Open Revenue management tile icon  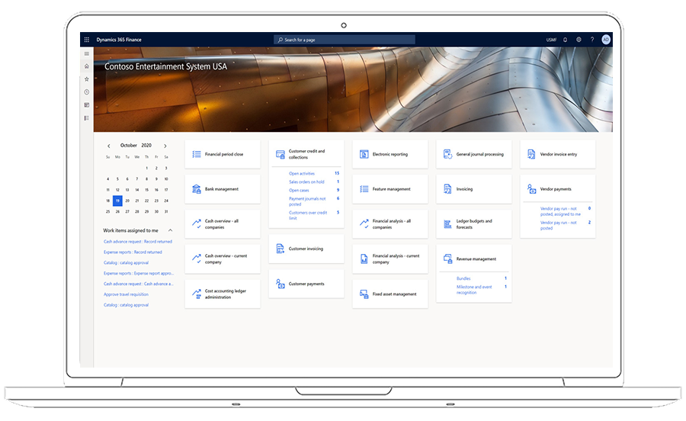point(447,259)
